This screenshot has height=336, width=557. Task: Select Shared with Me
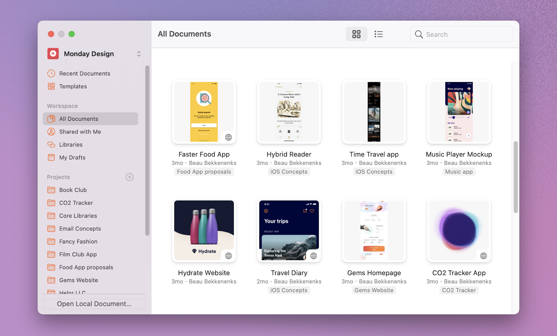click(x=80, y=132)
